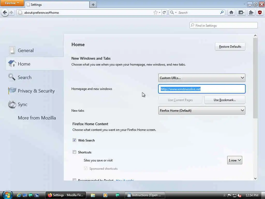The image size is (265, 199).
Task: Click the settings vertical scrollbar thumb
Action: tap(255, 78)
